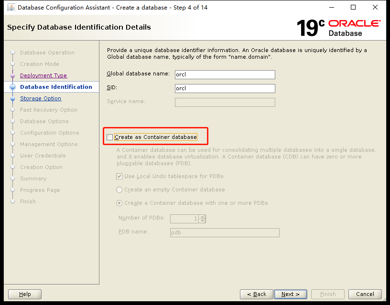The height and width of the screenshot is (305, 390).
Task: Click the 'Global database name:' label
Action: coord(138,74)
